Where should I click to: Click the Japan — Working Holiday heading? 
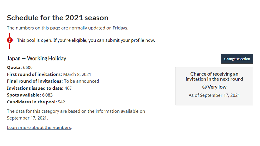pos(37,58)
